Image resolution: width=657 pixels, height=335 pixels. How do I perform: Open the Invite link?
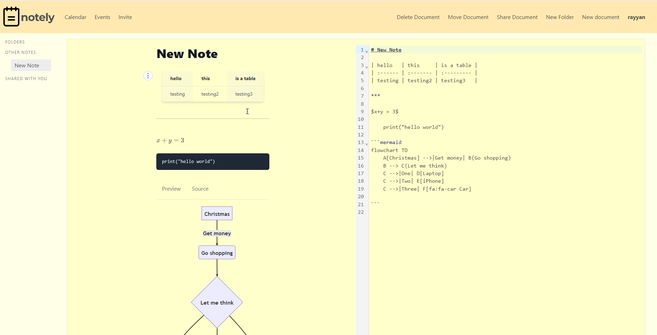point(125,17)
